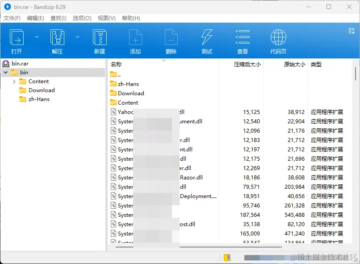Screen dimensions: 360x264
Task: Expand the Open button dropdown arrow
Action: click(x=37, y=37)
